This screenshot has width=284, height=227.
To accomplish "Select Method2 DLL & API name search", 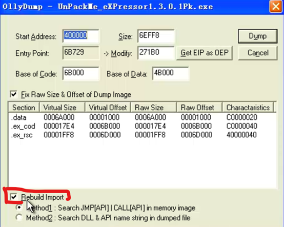I will pos(19,217).
